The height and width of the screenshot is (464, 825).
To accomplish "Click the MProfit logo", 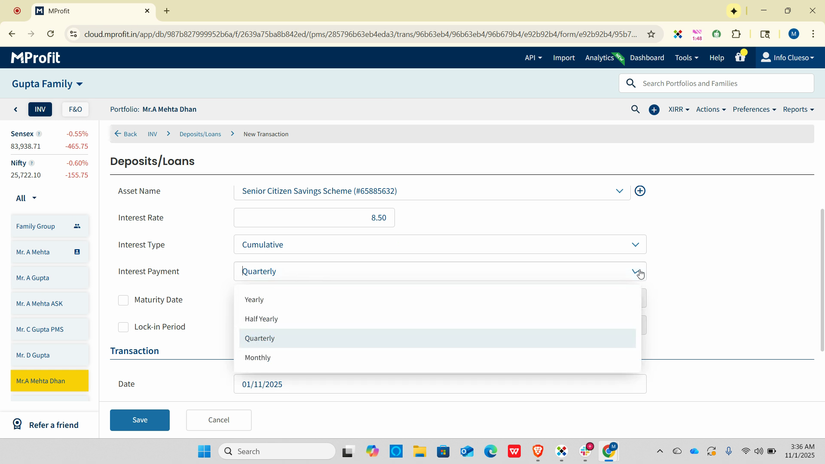I will click(x=35, y=58).
